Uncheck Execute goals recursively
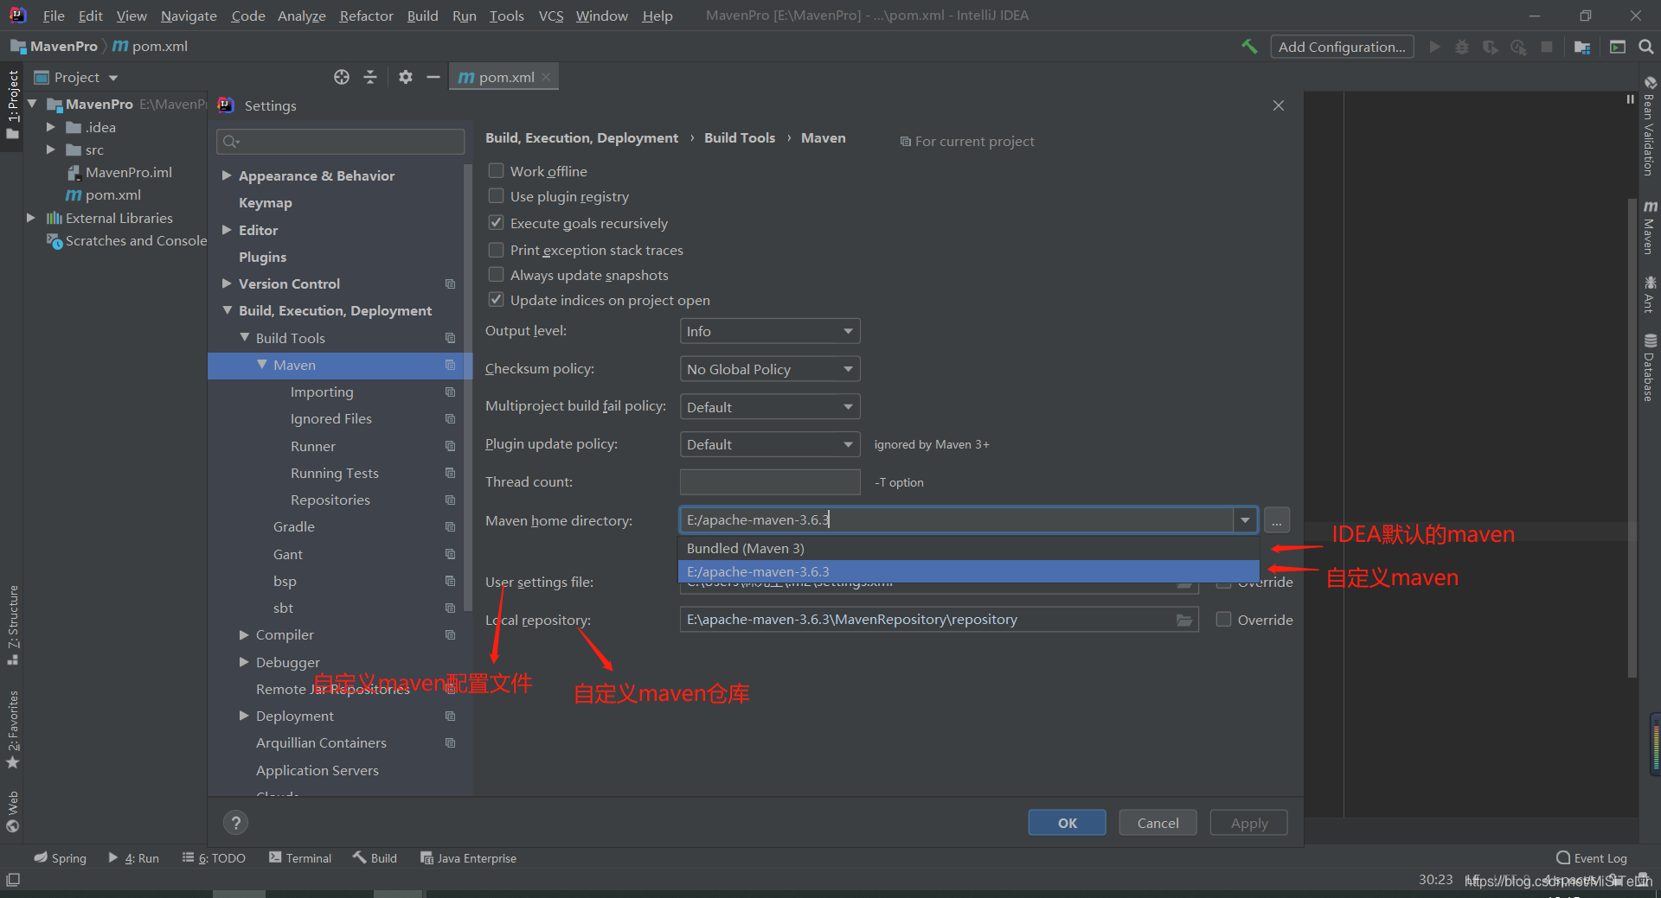Viewport: 1661px width, 898px height. [x=497, y=223]
